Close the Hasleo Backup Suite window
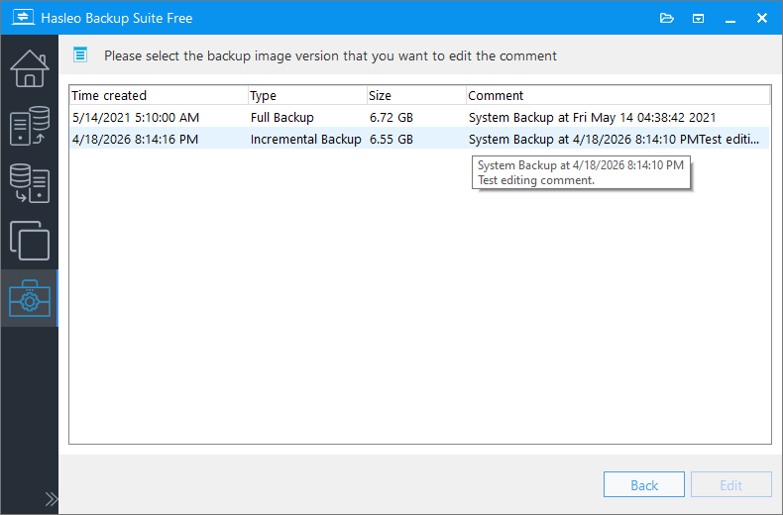The width and height of the screenshot is (783, 515). point(762,18)
